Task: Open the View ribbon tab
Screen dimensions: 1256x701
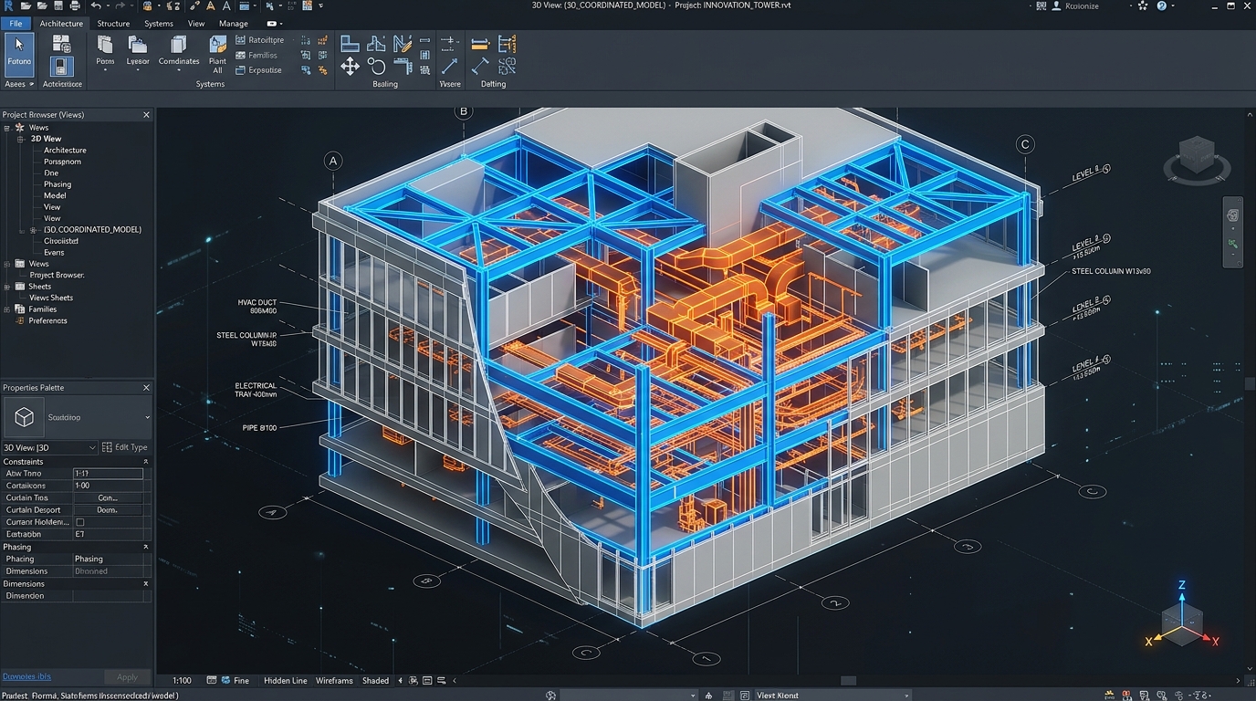Action: tap(196, 23)
